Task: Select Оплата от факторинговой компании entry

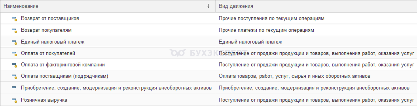Action: pos(63,65)
